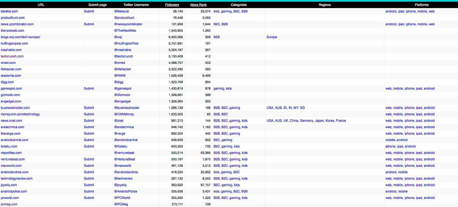
Task: Click the Japan region link
Action: click(319, 121)
